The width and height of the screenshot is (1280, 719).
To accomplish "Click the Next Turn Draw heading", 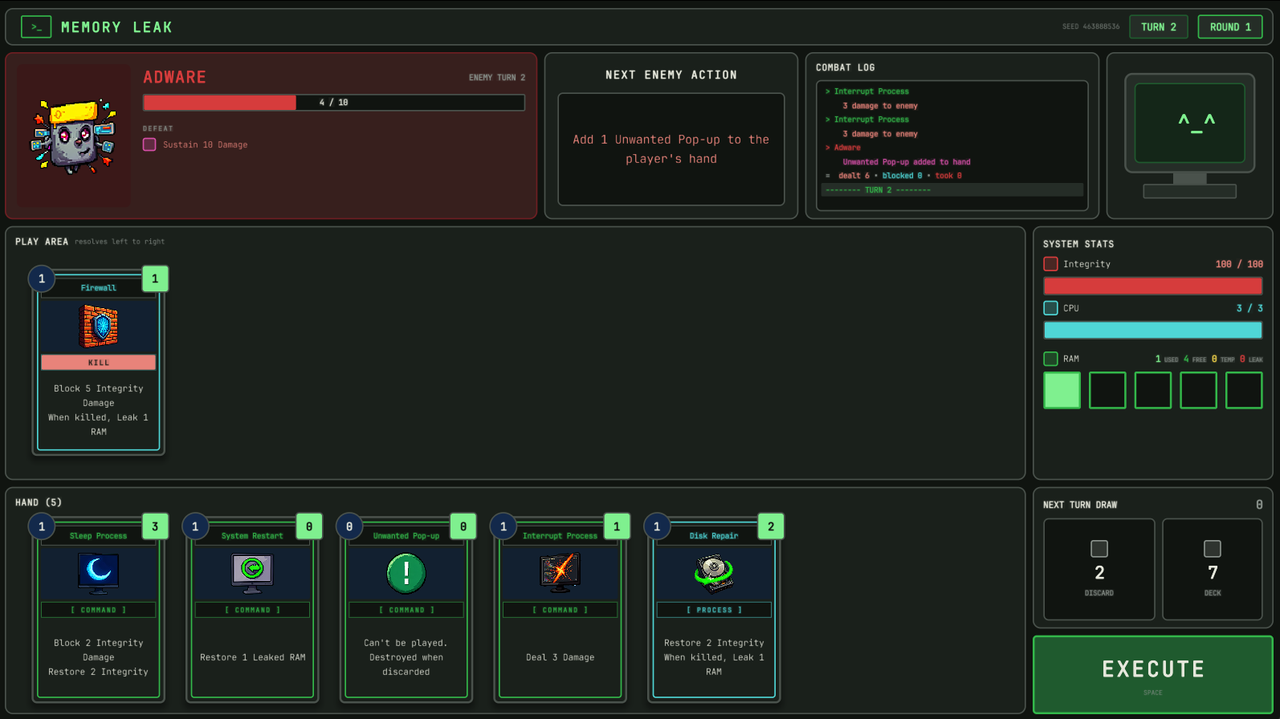I will point(1080,505).
